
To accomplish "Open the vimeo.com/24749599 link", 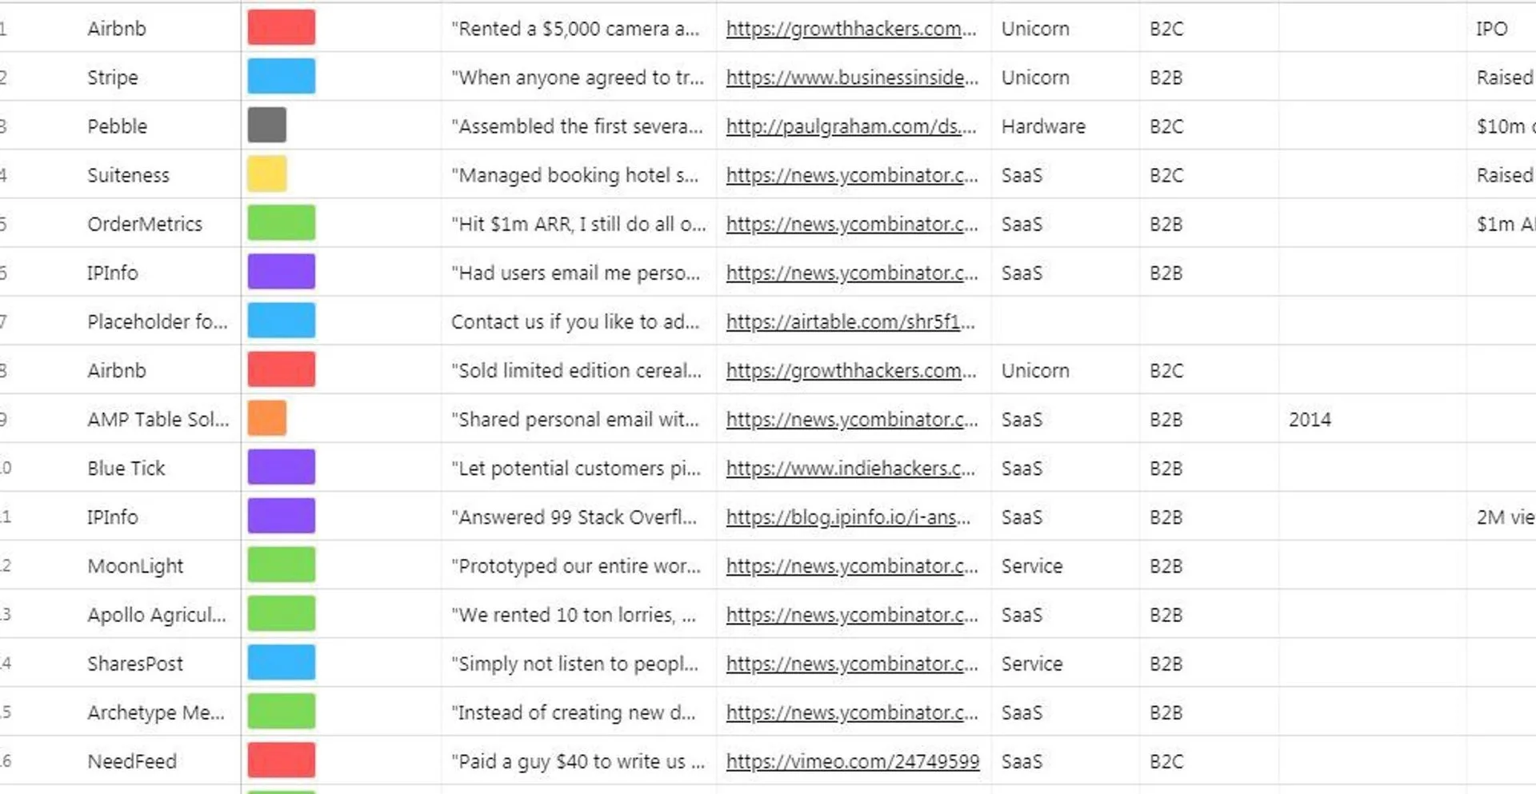I will (852, 761).
